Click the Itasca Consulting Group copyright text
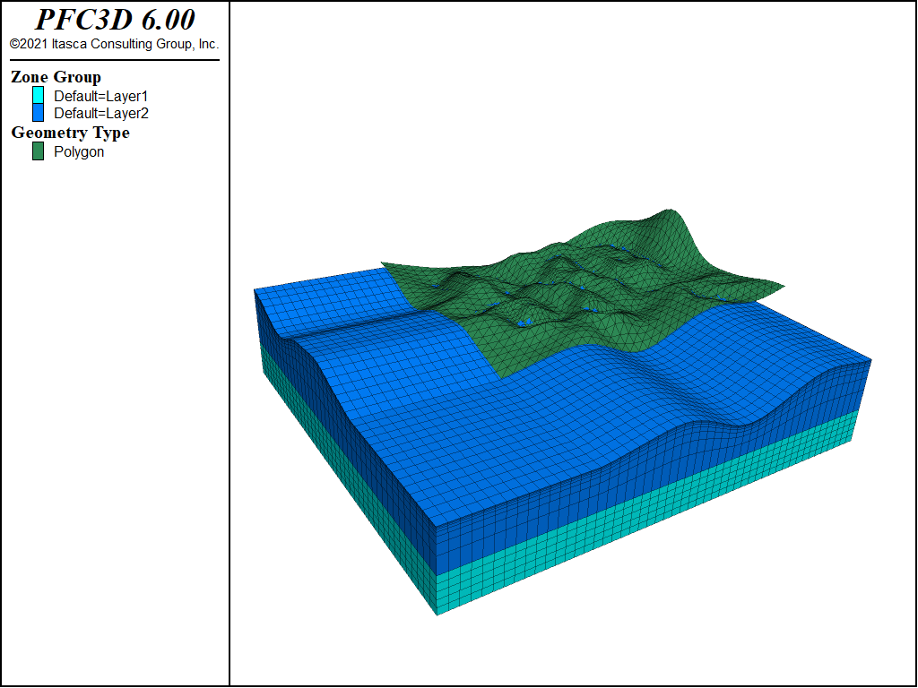Image resolution: width=918 pixels, height=688 pixels. point(114,44)
